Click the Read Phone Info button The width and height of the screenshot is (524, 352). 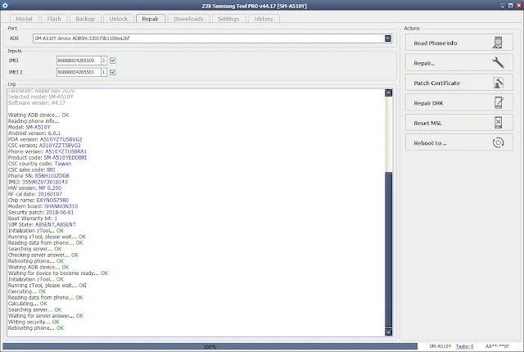point(459,43)
